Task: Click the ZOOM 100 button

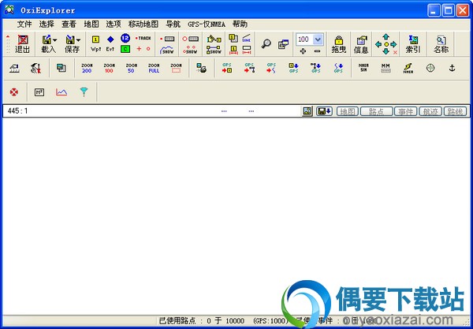Action: pyautogui.click(x=109, y=68)
